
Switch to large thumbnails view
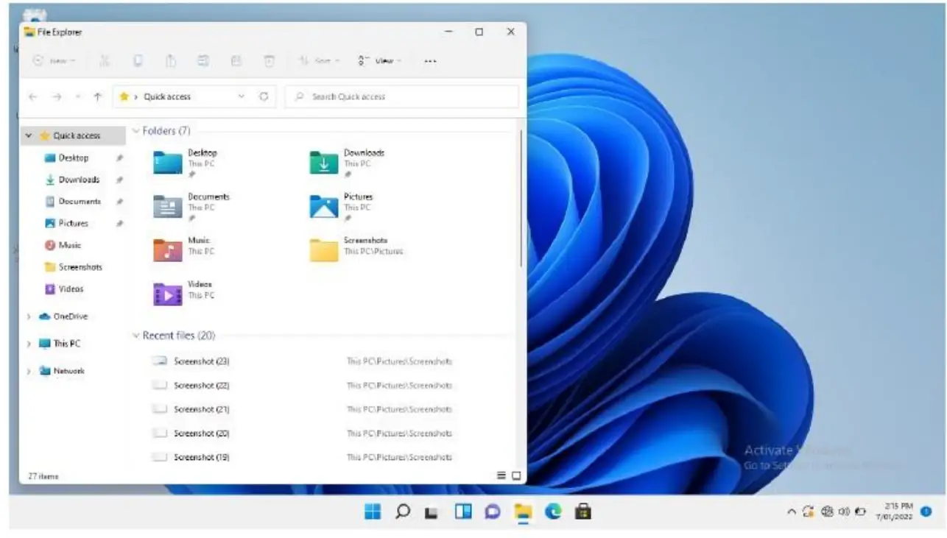click(x=516, y=476)
